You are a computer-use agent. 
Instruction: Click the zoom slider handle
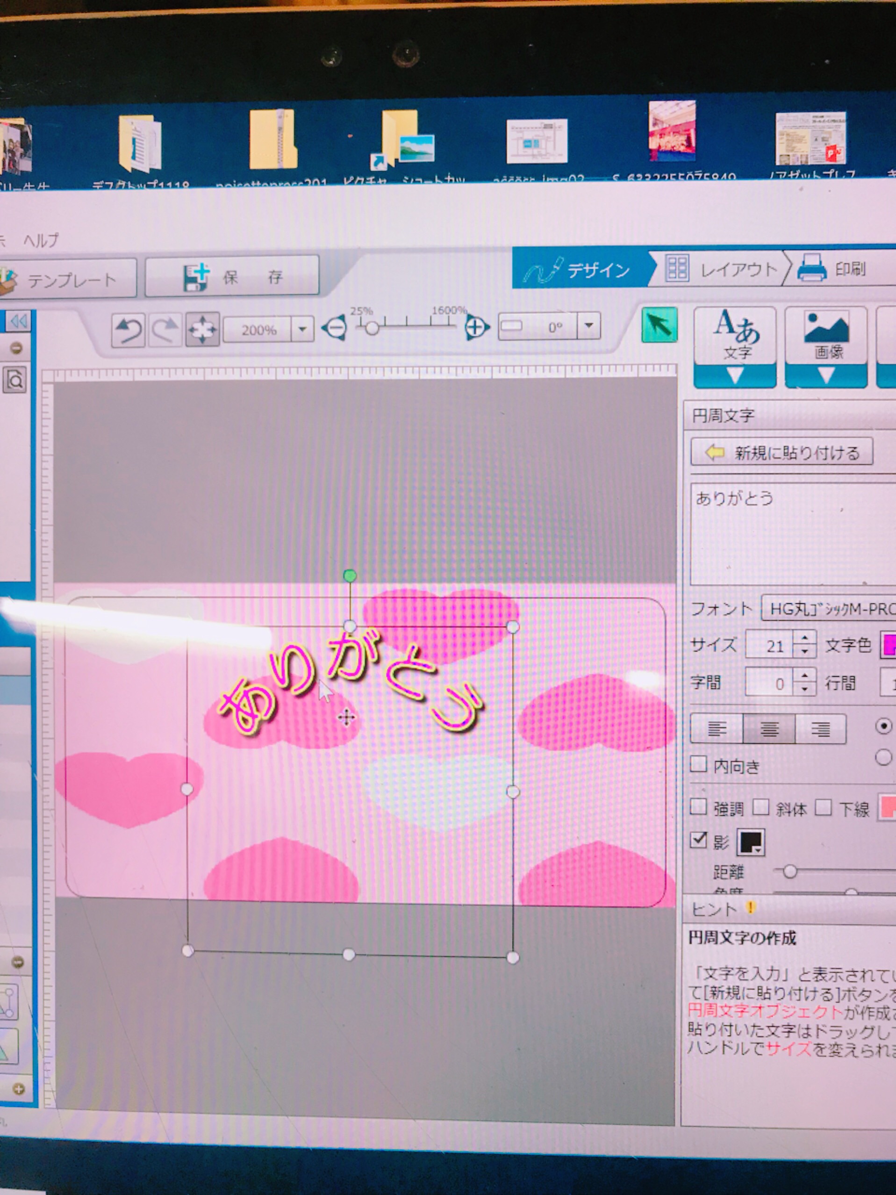(372, 328)
